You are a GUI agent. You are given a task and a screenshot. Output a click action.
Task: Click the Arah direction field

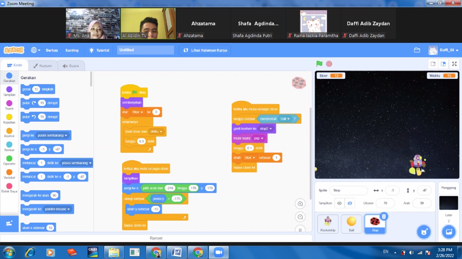coord(422,203)
